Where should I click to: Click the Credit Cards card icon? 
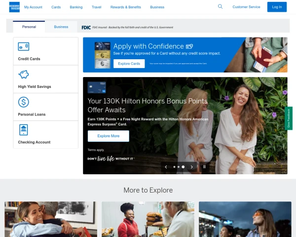click(24, 46)
